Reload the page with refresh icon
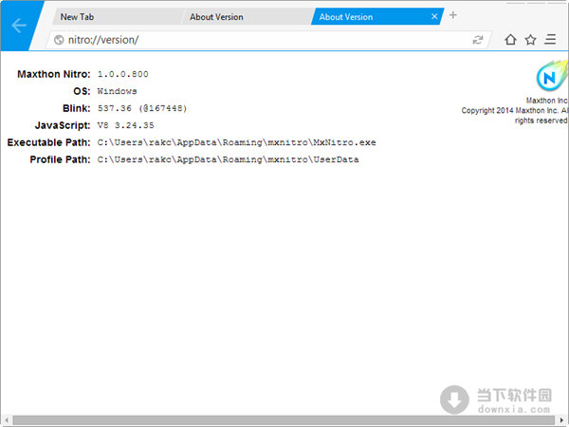Viewport: 569px width, 427px height. pos(478,40)
